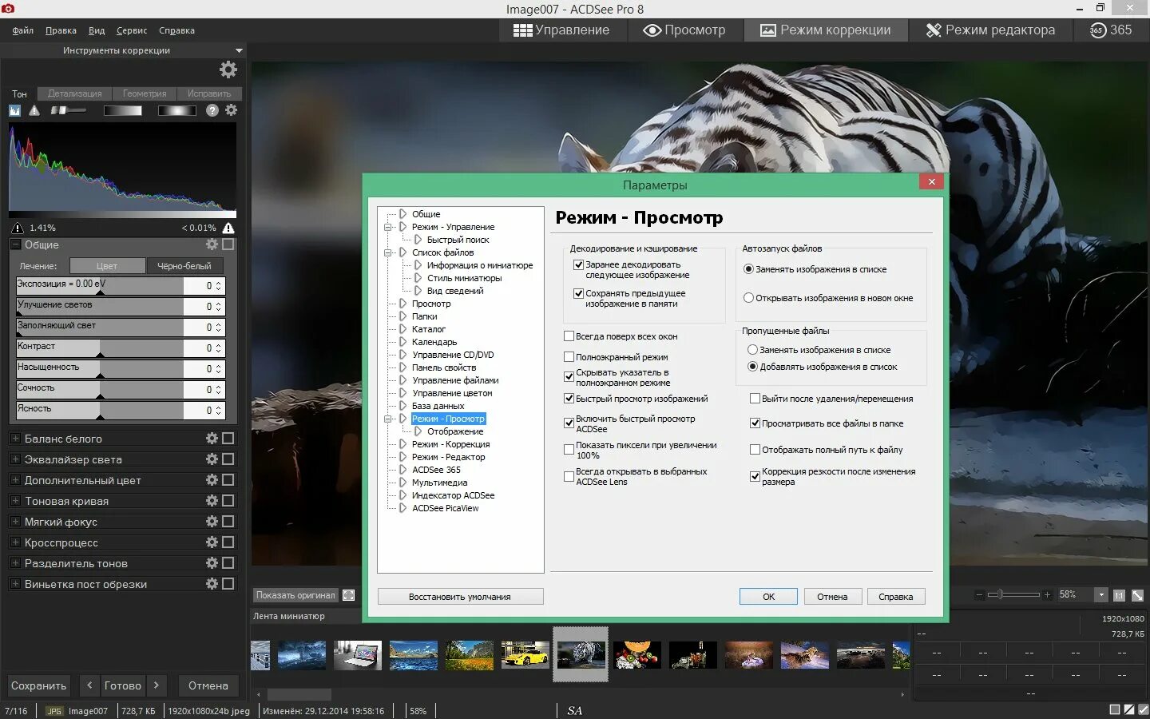Select Заменять изображения в списке under Пропущенные файлы
This screenshot has height=719, width=1150.
pos(752,350)
